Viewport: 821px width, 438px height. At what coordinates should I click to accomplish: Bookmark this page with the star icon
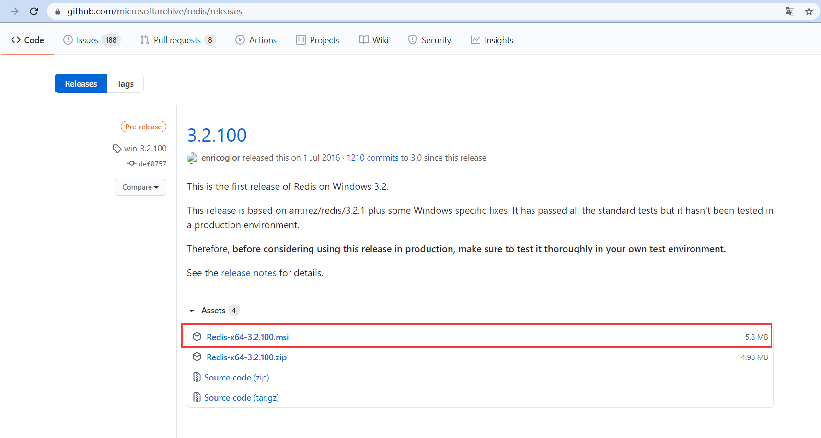pos(809,11)
